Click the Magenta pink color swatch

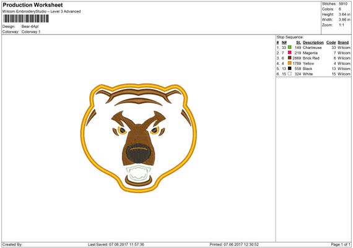click(289, 53)
